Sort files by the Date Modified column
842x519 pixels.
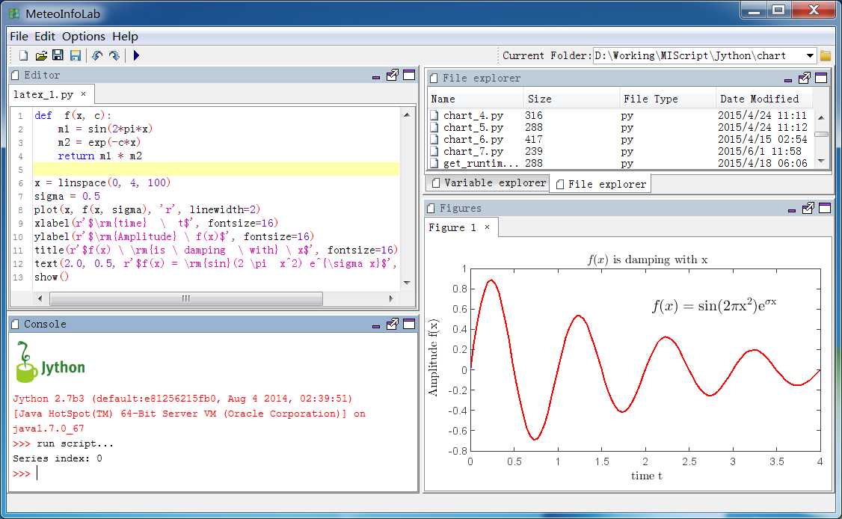(758, 99)
